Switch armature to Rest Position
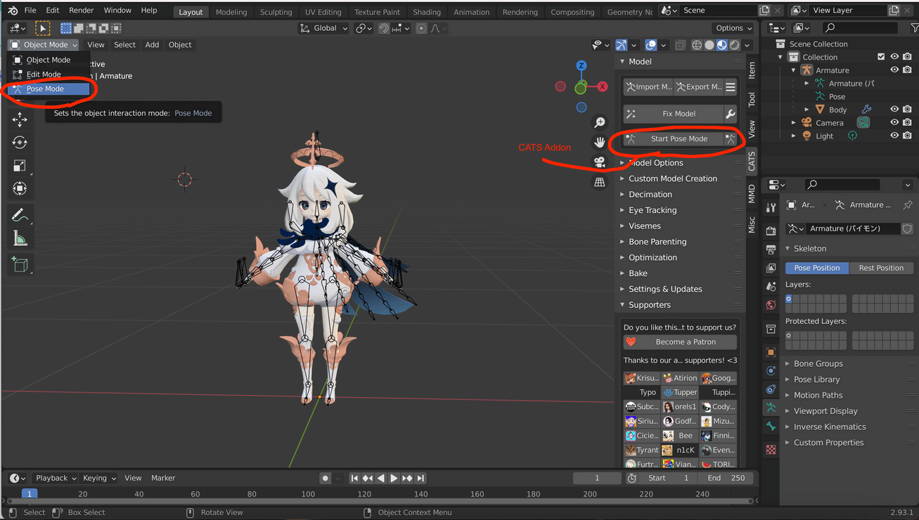This screenshot has width=919, height=520. click(881, 268)
